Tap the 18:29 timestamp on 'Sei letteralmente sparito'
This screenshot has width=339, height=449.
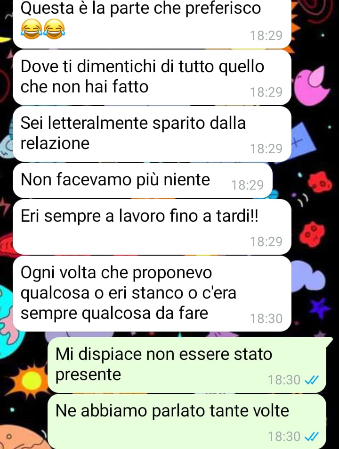(x=266, y=149)
